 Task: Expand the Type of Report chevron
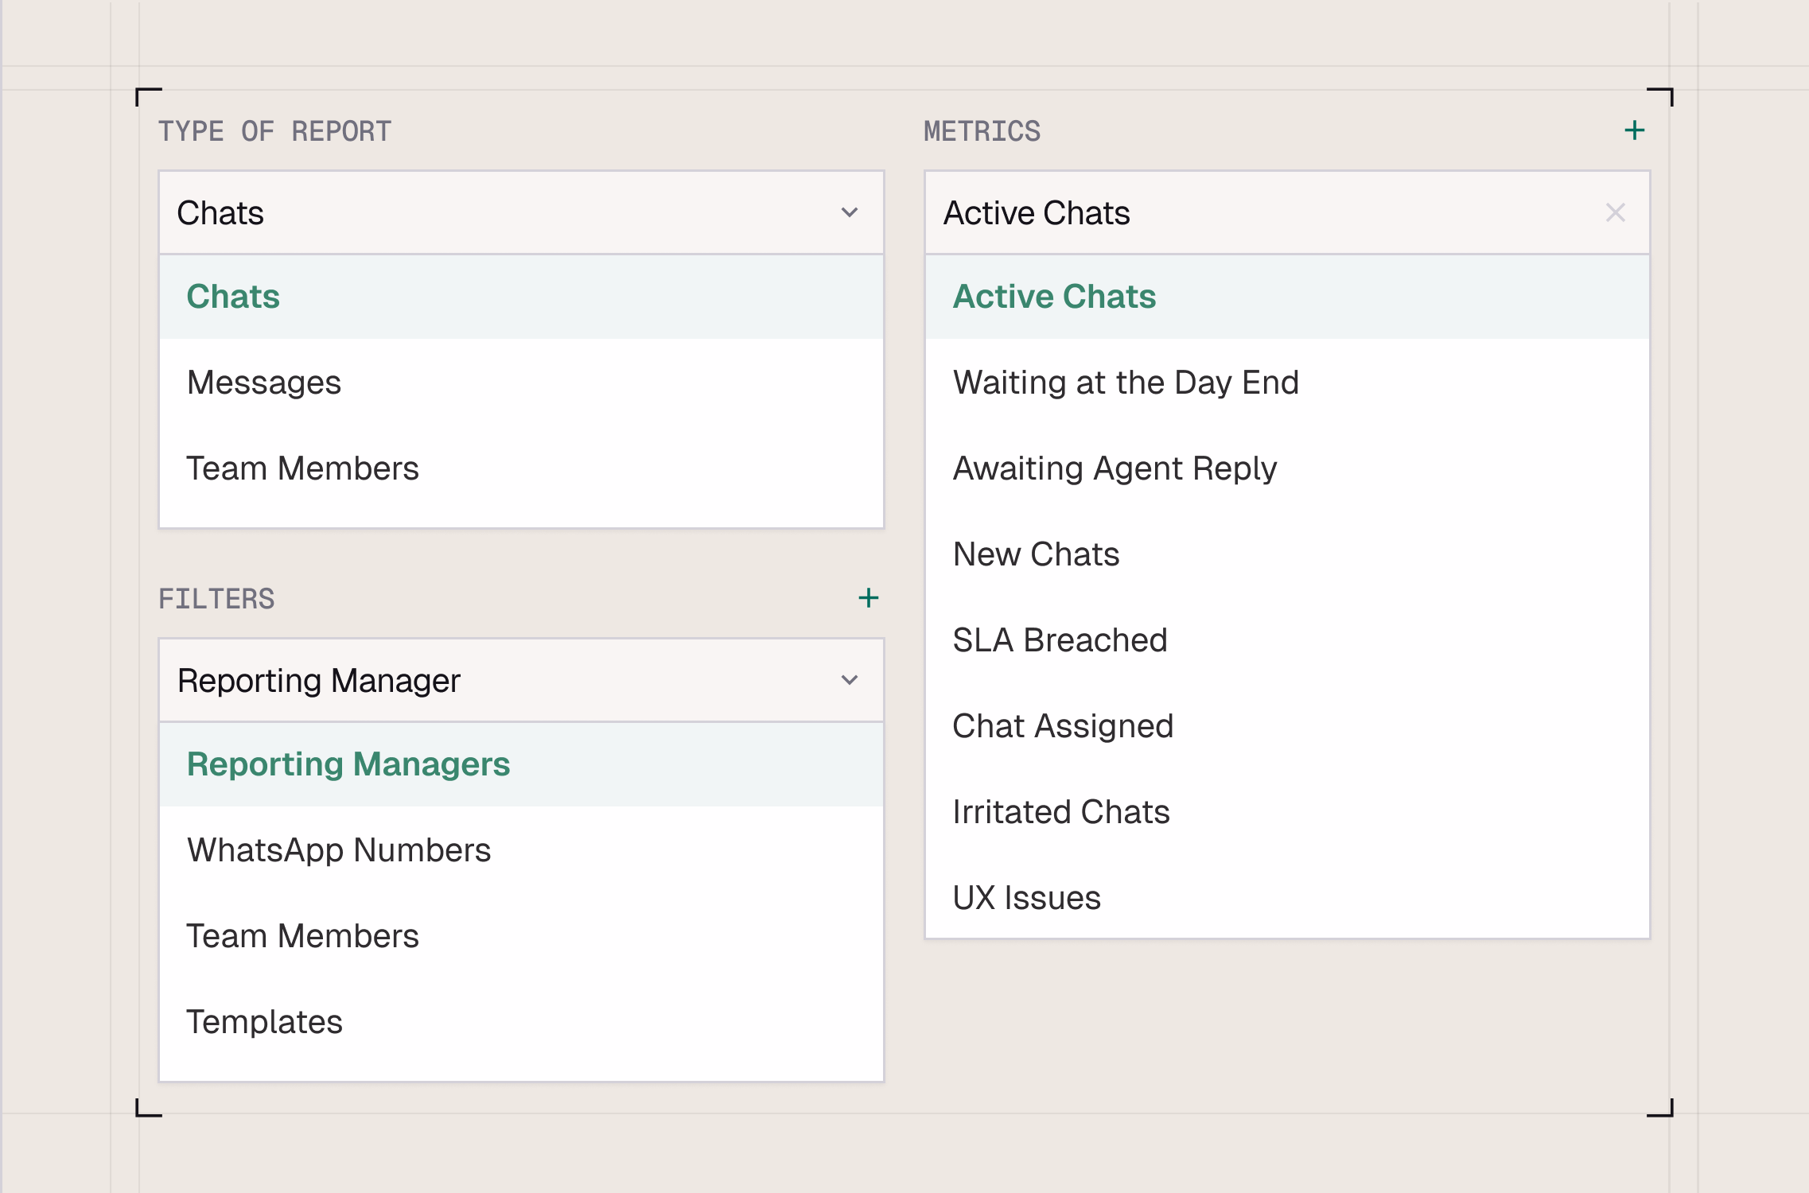click(x=850, y=212)
